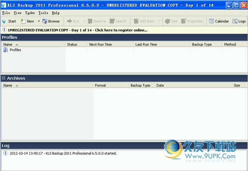Sort profiles by Method column
The width and height of the screenshot is (248, 171).
(x=235, y=45)
